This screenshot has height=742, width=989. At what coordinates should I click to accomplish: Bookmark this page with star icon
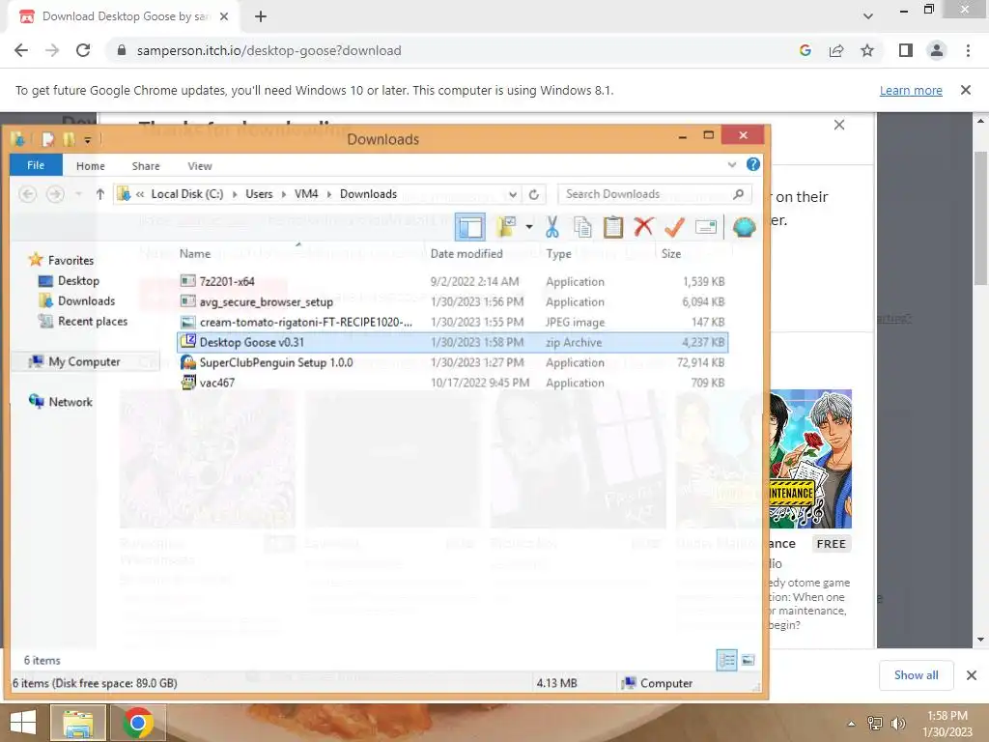[x=867, y=50]
